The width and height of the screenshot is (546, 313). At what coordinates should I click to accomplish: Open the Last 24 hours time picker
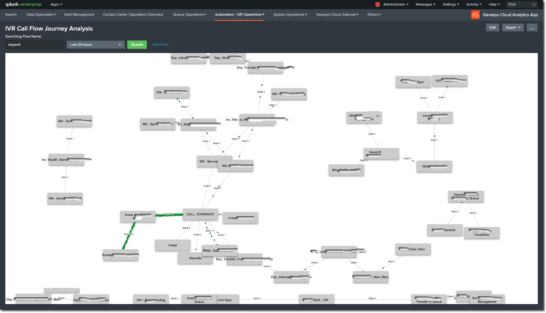95,45
